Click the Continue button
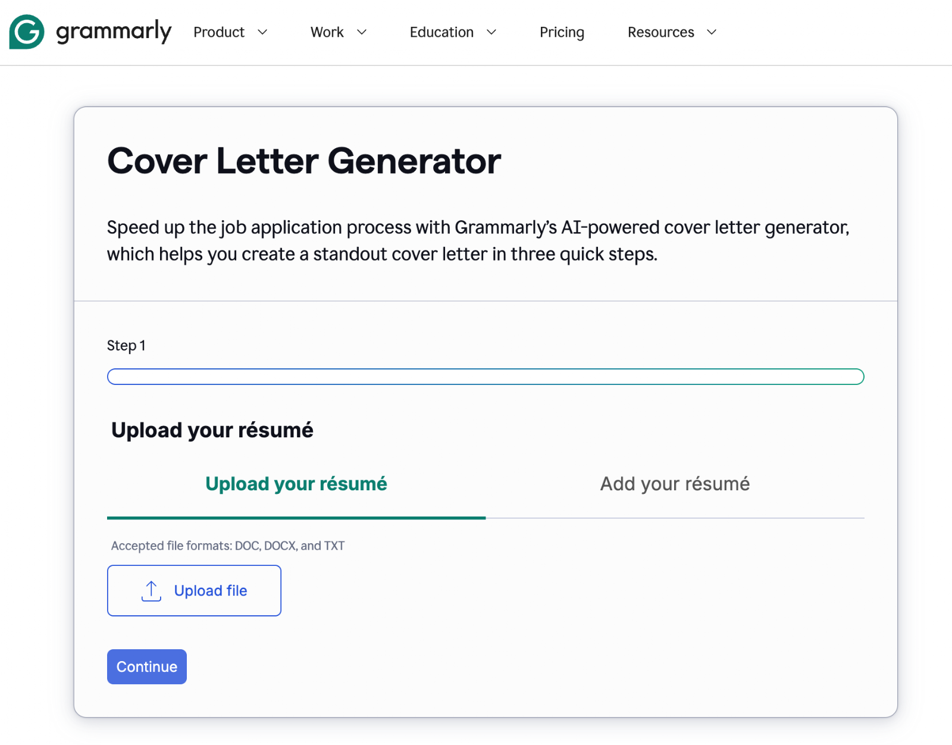This screenshot has height=745, width=952. pyautogui.click(x=146, y=666)
